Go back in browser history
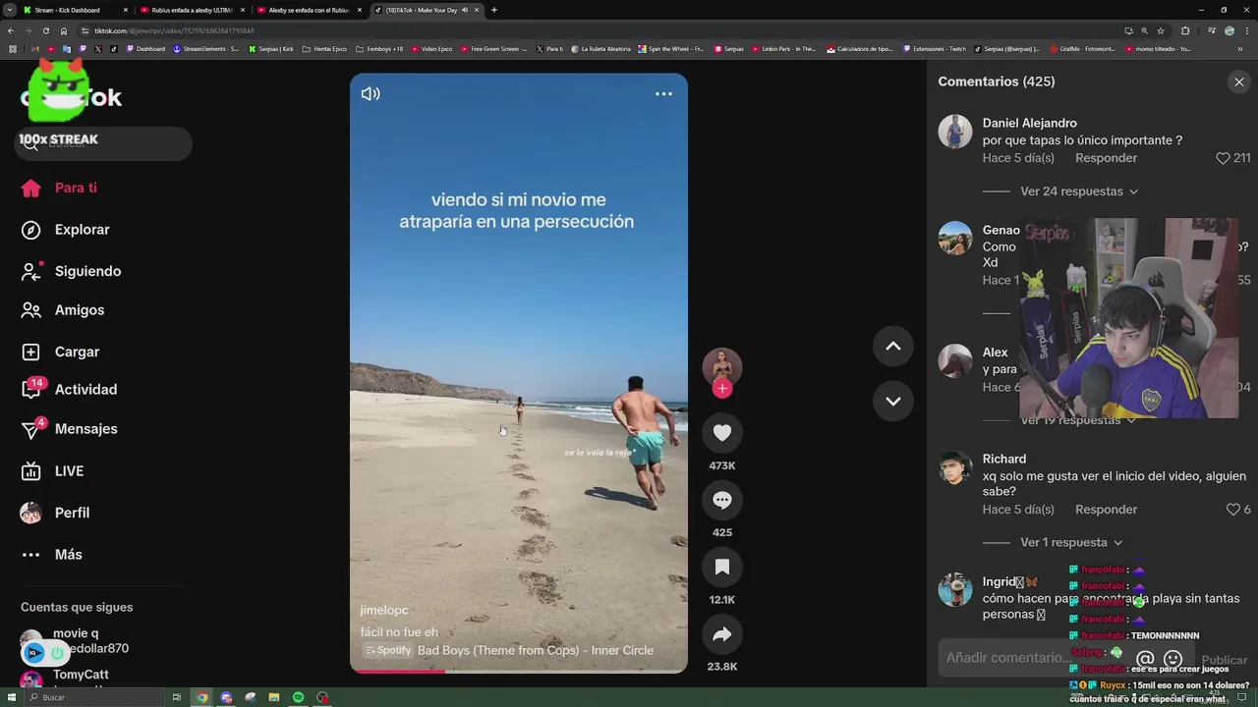1258x707 pixels. coord(10,30)
